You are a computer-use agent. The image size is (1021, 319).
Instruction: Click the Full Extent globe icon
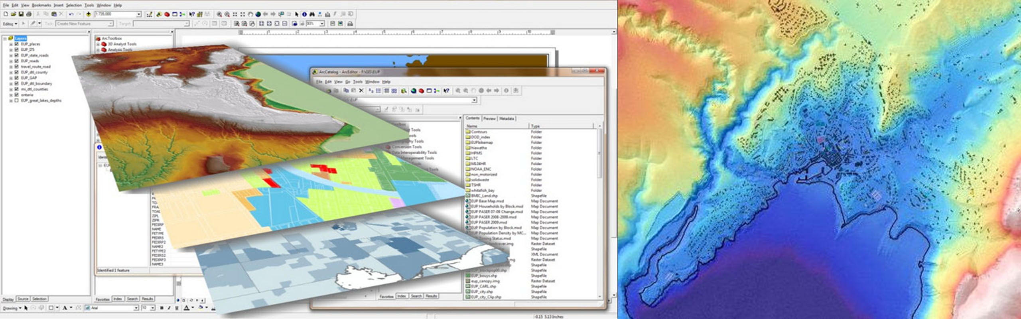(x=258, y=14)
